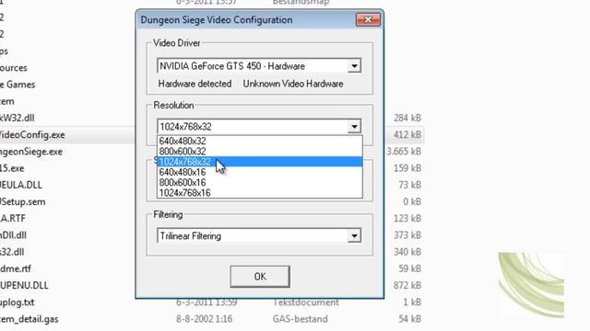
Task: Click the 412 kB size cell
Action: [407, 135]
